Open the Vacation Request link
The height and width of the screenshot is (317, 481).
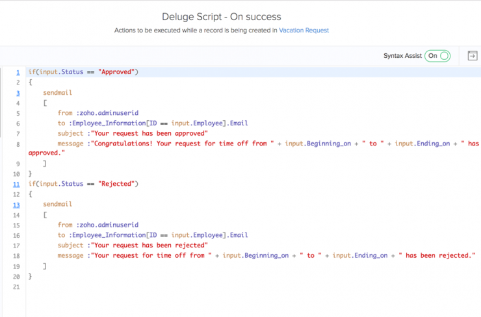pos(304,31)
